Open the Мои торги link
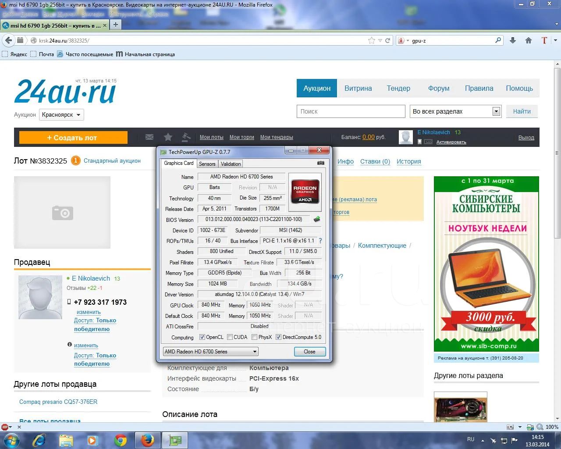This screenshot has width=561, height=449. tap(242, 137)
